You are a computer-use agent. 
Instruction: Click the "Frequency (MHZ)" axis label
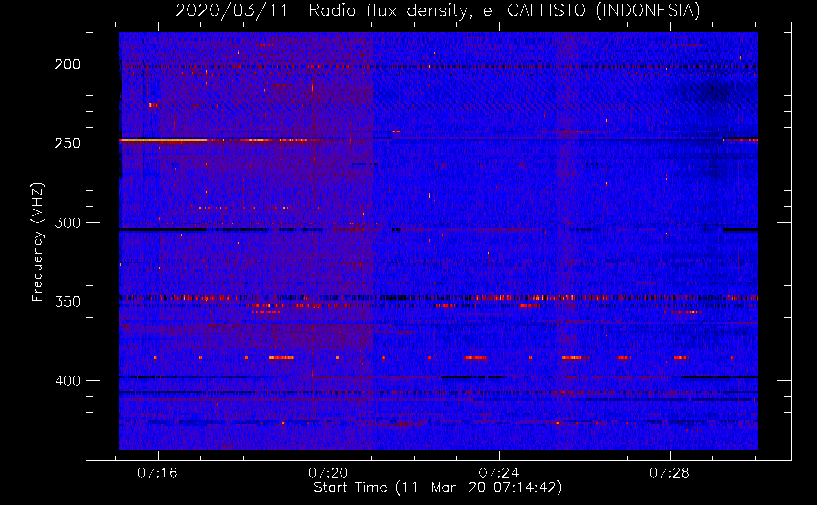(x=38, y=242)
